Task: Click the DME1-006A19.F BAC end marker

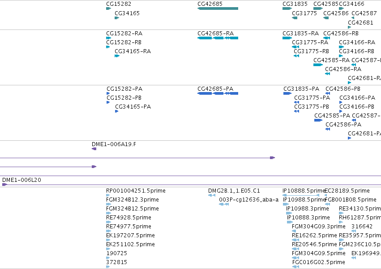Action: click(x=94, y=149)
